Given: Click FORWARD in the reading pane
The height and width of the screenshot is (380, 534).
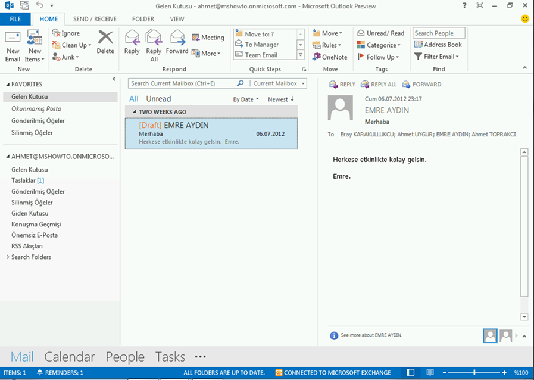Looking at the screenshot, I should click(421, 84).
